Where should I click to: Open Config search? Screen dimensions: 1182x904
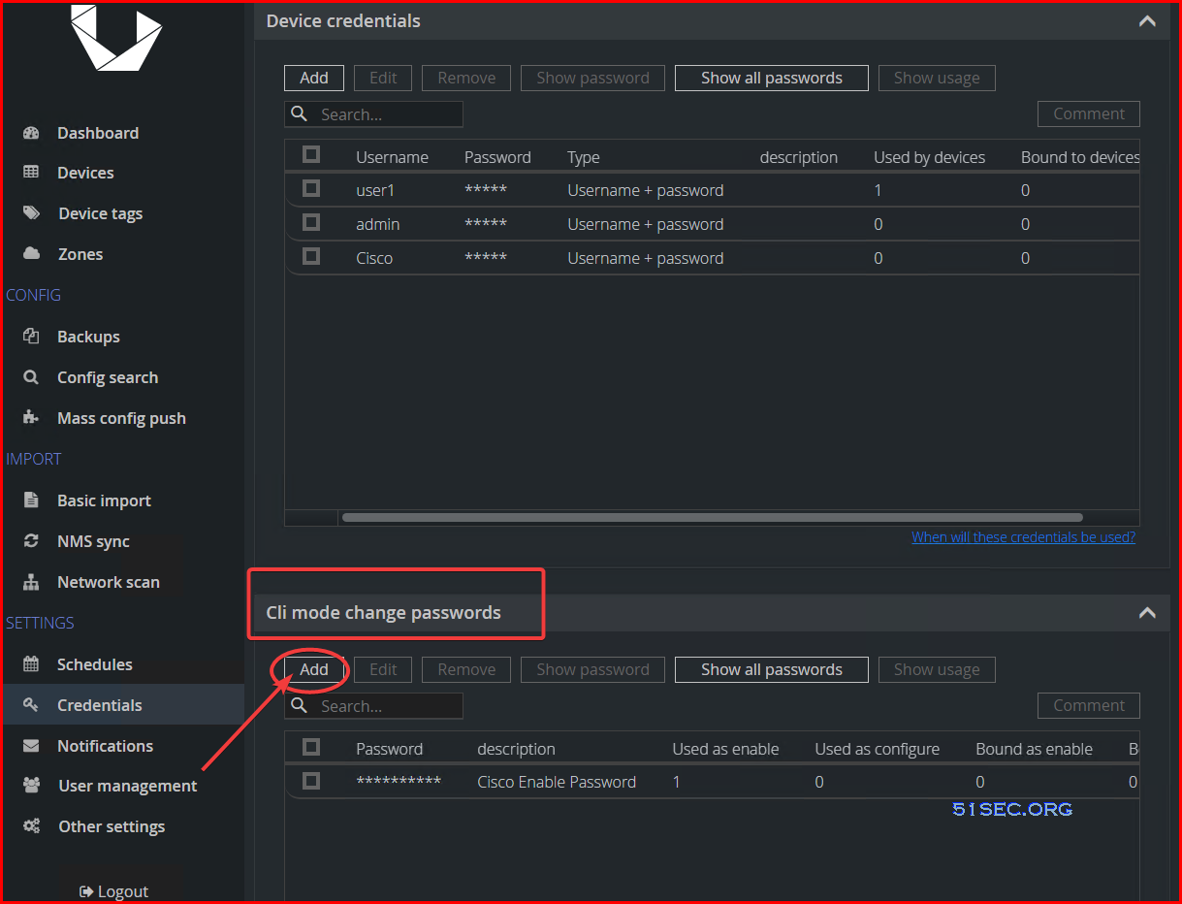[108, 377]
